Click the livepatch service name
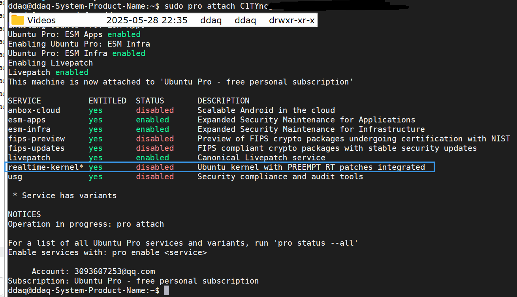The image size is (517, 297). 29,158
